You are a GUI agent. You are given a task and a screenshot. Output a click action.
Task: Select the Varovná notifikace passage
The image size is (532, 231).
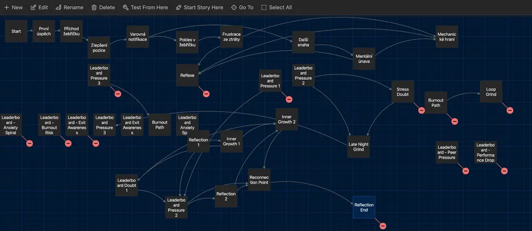click(138, 36)
